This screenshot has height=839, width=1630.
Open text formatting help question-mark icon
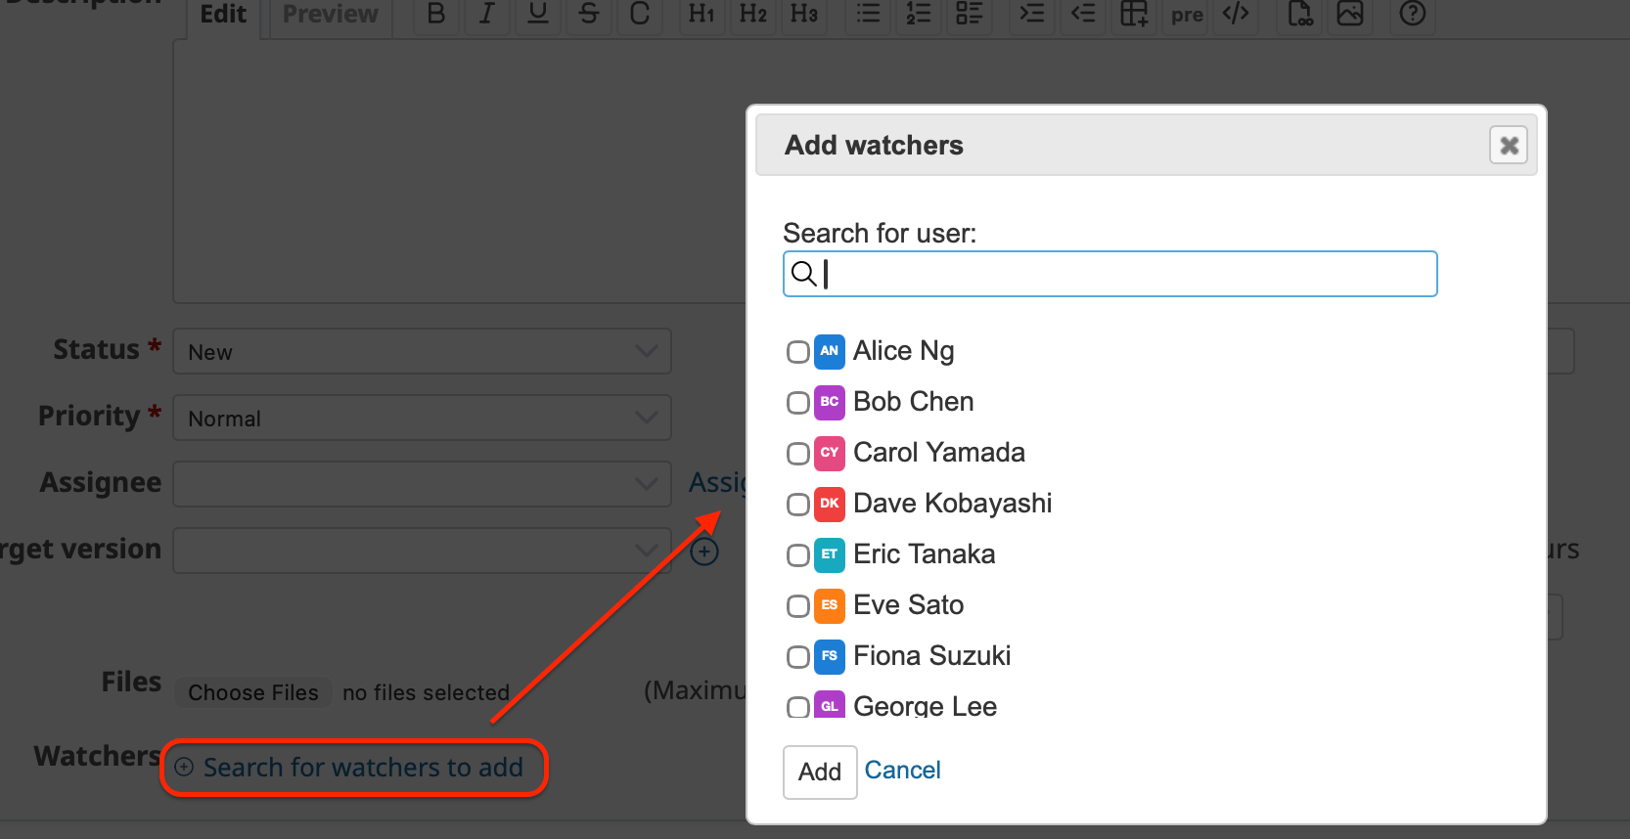tap(1412, 14)
